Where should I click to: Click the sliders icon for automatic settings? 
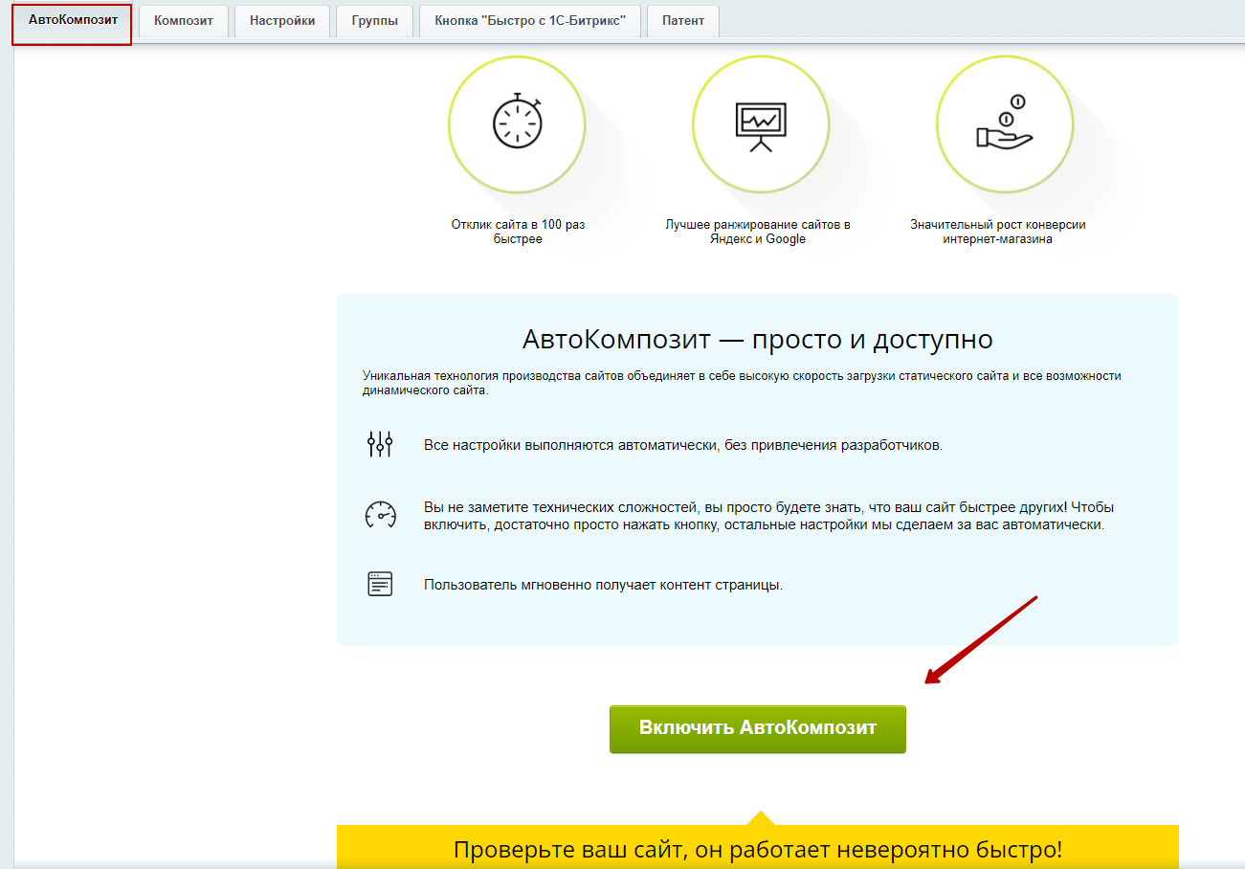[x=380, y=444]
